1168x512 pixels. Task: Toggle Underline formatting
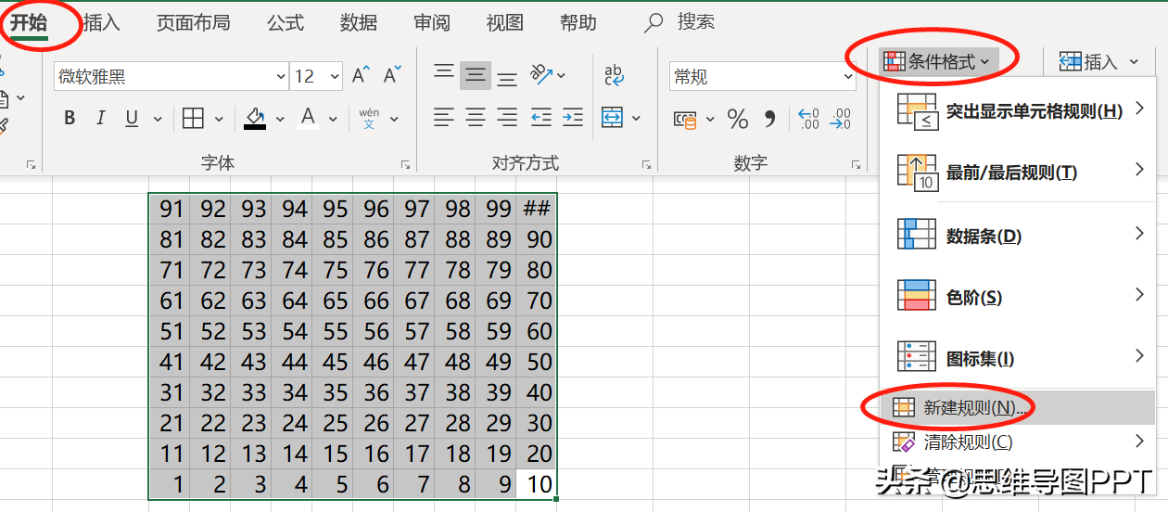coord(132,119)
